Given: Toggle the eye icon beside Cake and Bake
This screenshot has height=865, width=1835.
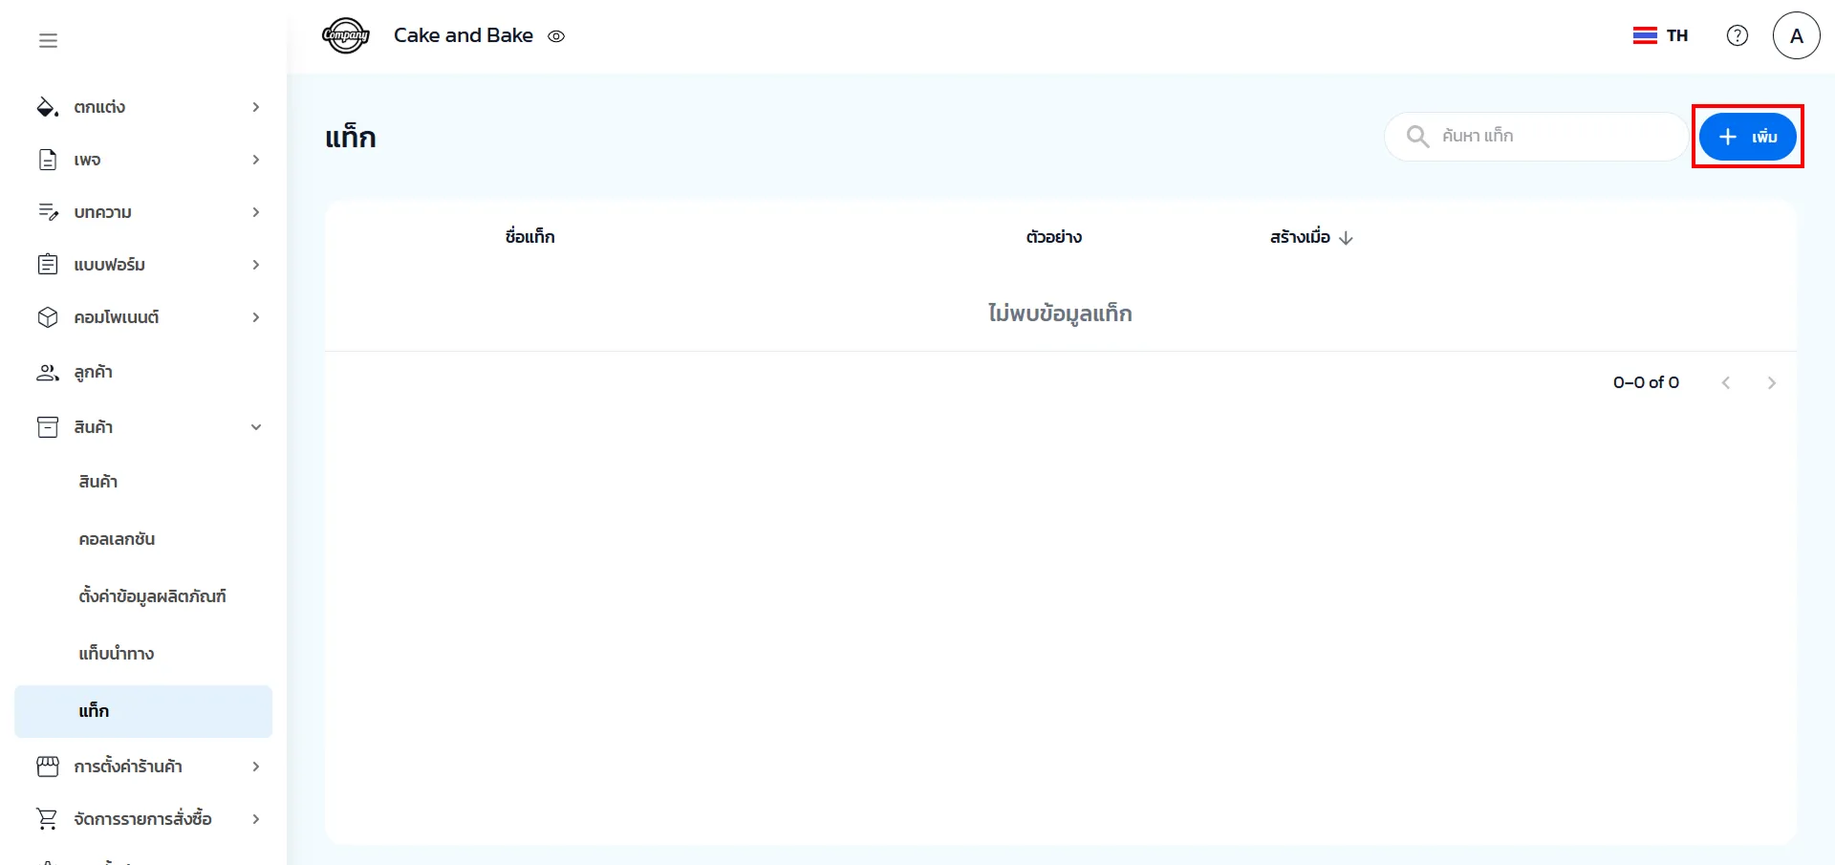Looking at the screenshot, I should click(556, 36).
